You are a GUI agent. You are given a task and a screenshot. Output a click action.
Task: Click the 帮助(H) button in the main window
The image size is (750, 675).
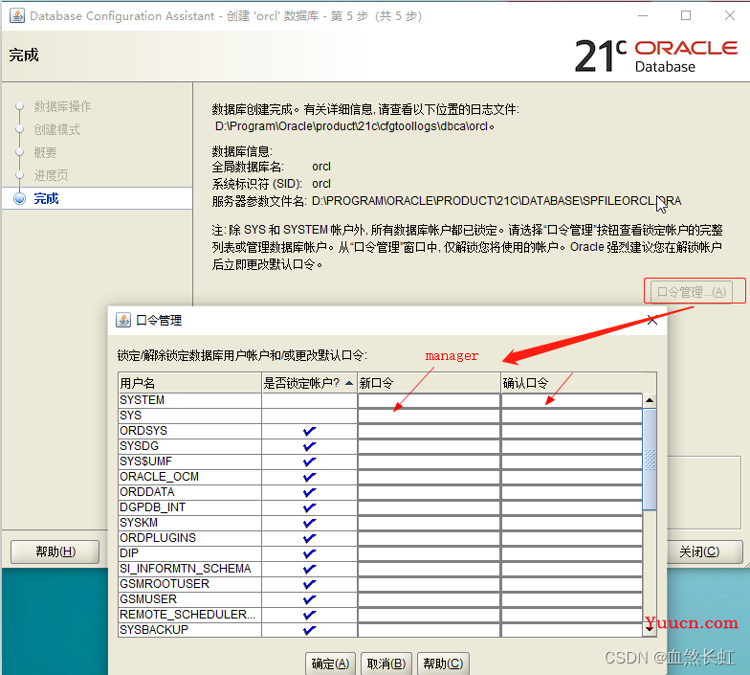(55, 551)
